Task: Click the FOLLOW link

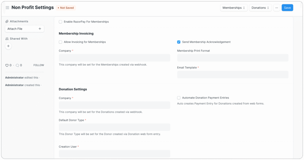Action: click(x=39, y=65)
